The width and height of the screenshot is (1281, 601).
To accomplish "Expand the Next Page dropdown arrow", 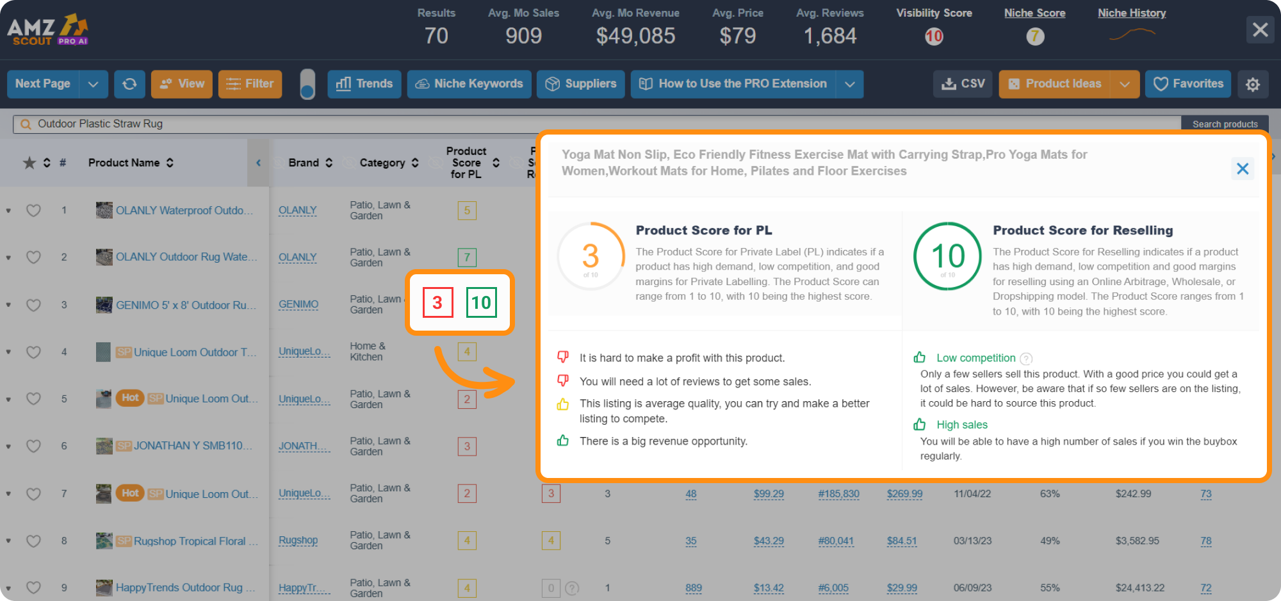I will point(93,83).
